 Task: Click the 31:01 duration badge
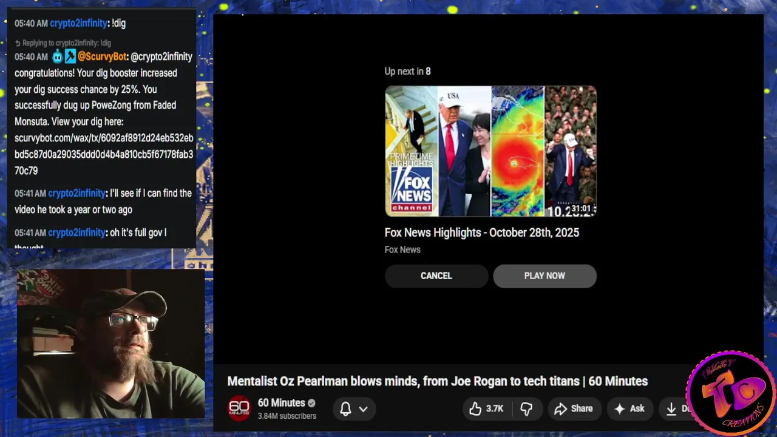581,209
